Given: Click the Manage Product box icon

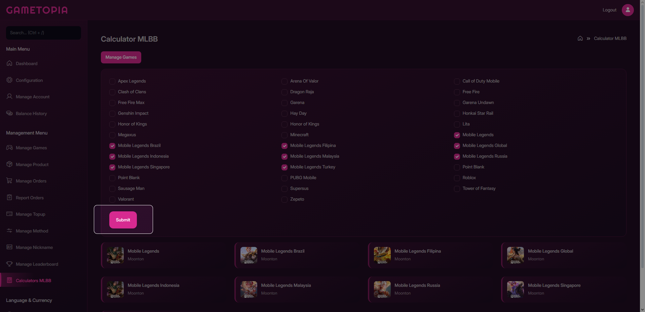Looking at the screenshot, I should (9, 164).
